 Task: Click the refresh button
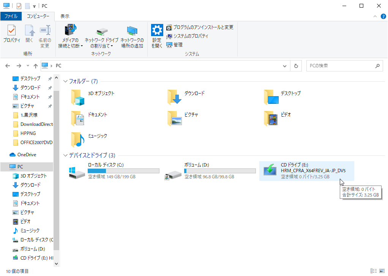click(296, 66)
